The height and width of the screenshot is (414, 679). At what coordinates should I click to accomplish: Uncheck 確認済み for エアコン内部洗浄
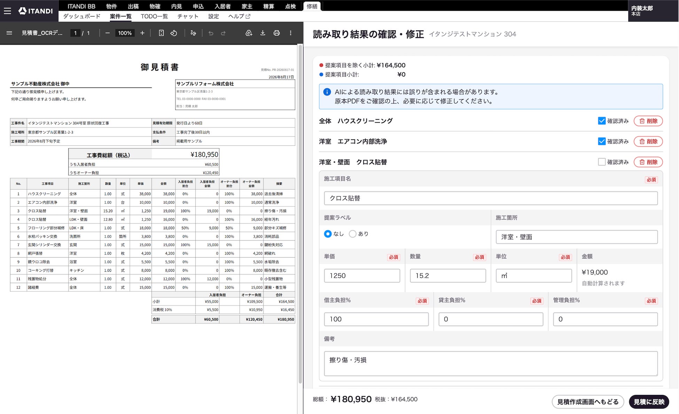[602, 141]
